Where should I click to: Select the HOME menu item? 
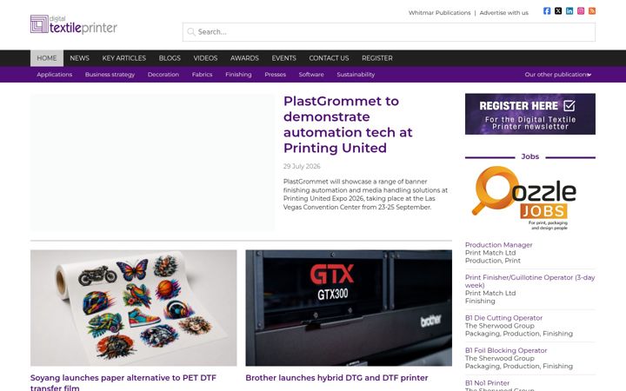coord(47,58)
